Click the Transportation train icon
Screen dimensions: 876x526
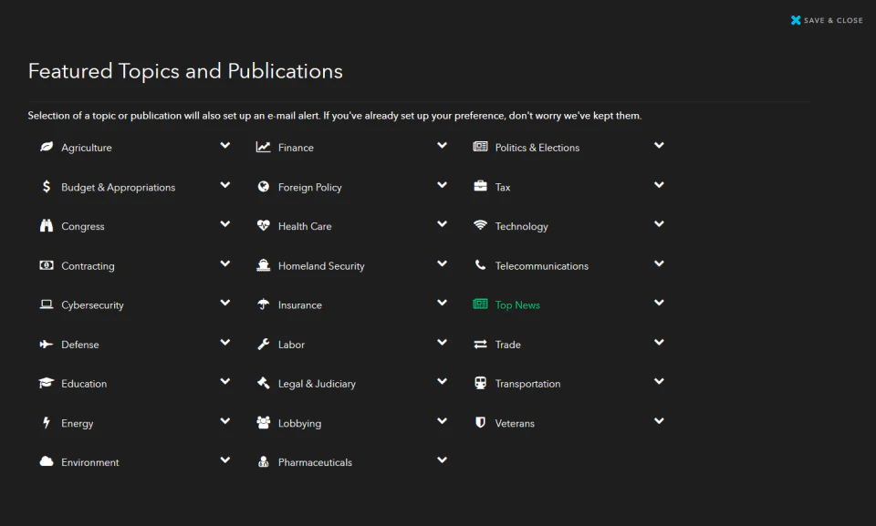click(481, 383)
